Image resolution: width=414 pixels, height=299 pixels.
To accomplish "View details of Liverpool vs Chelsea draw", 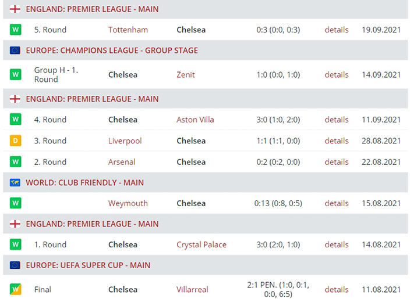I will coord(337,141).
